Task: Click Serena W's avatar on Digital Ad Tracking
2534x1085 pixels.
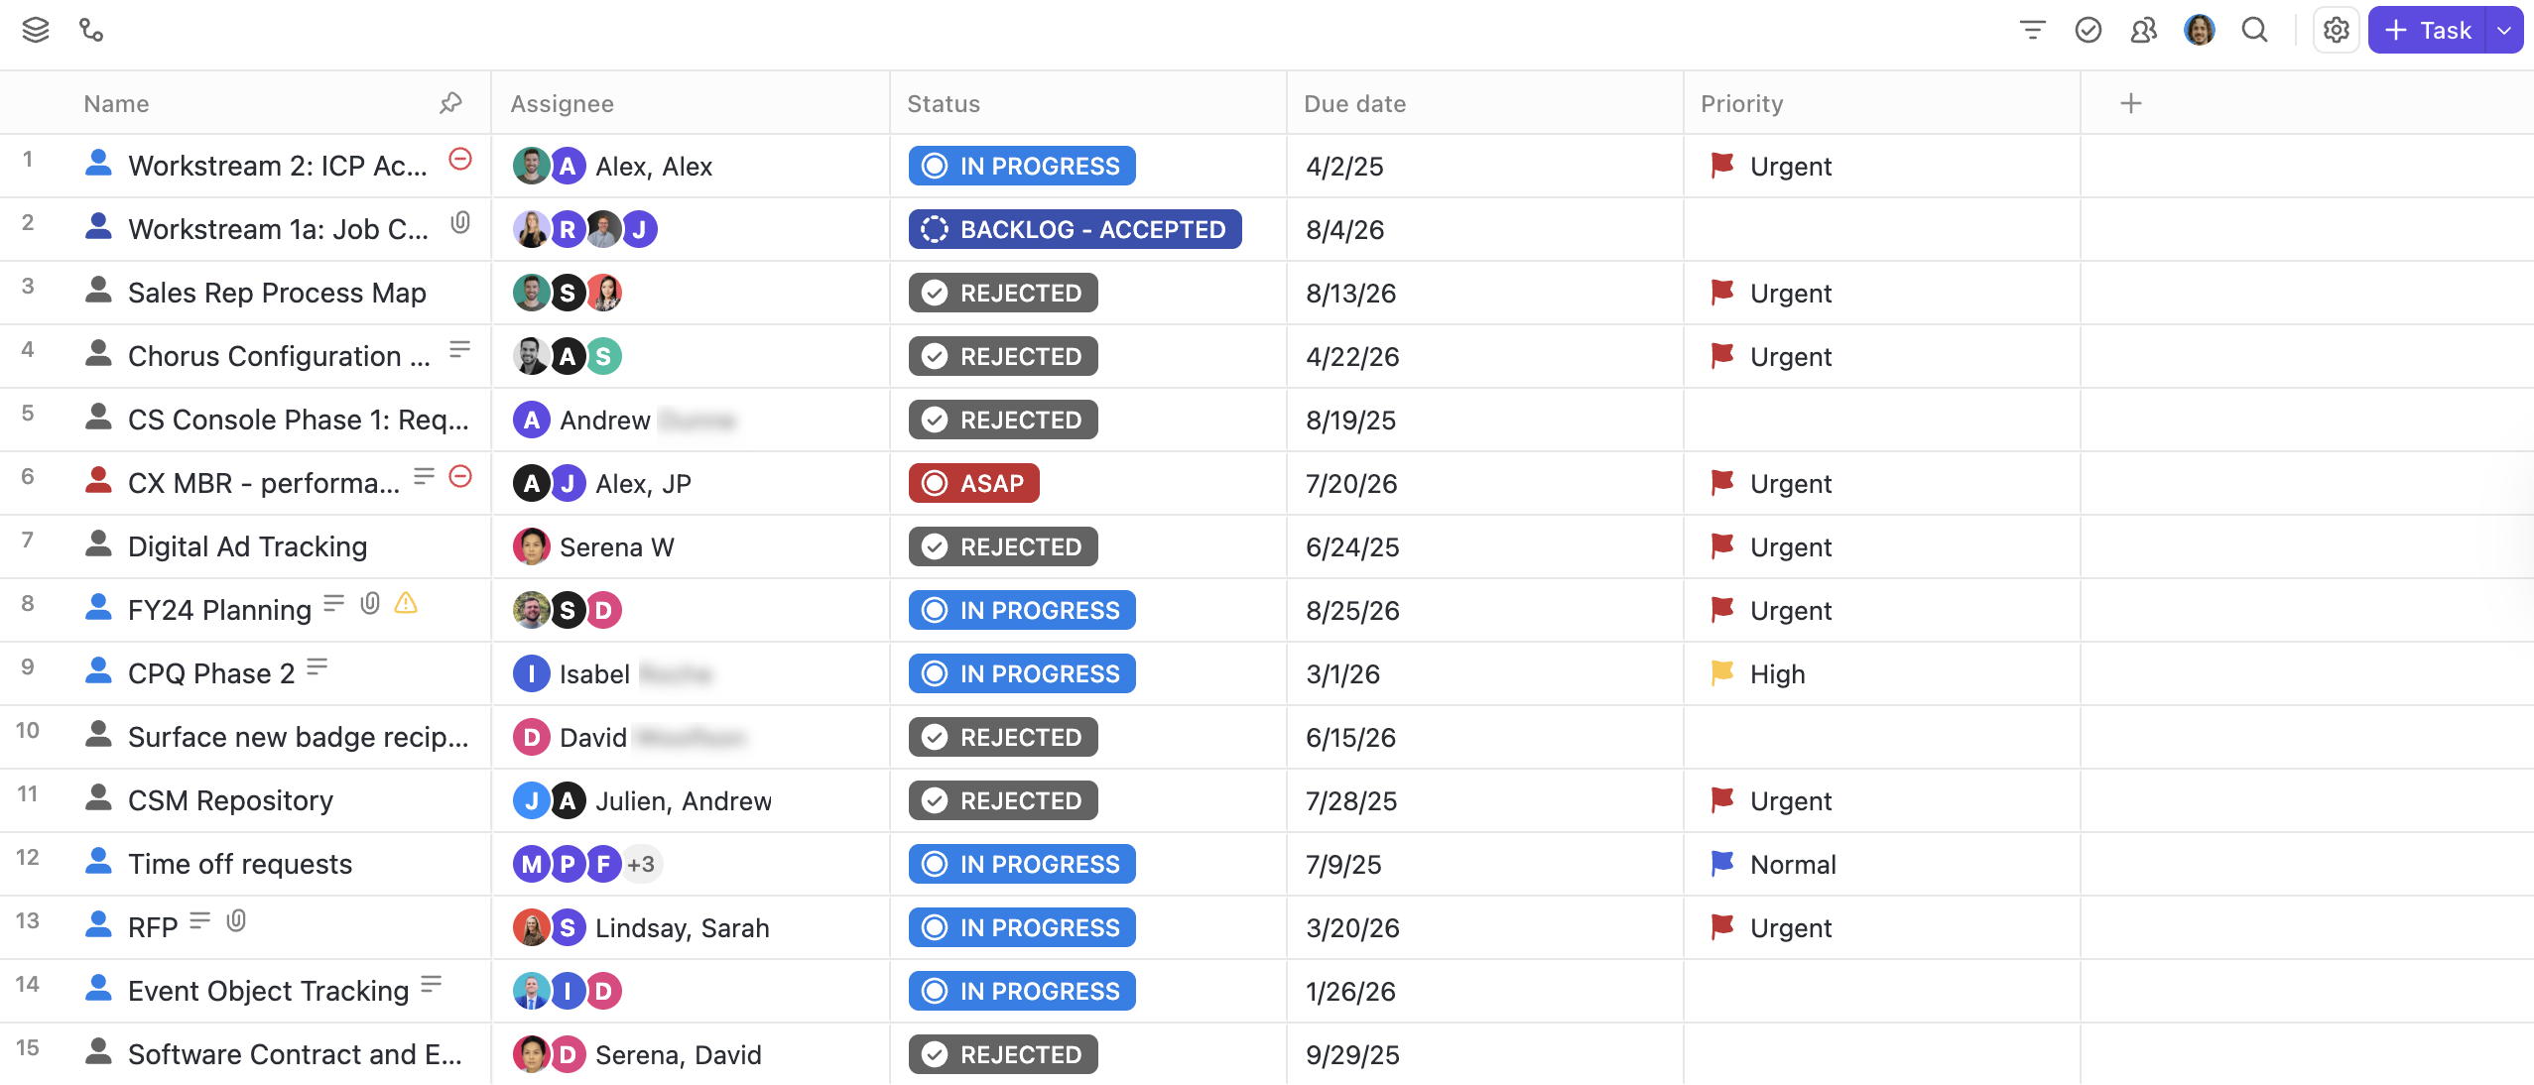Action: (532, 546)
